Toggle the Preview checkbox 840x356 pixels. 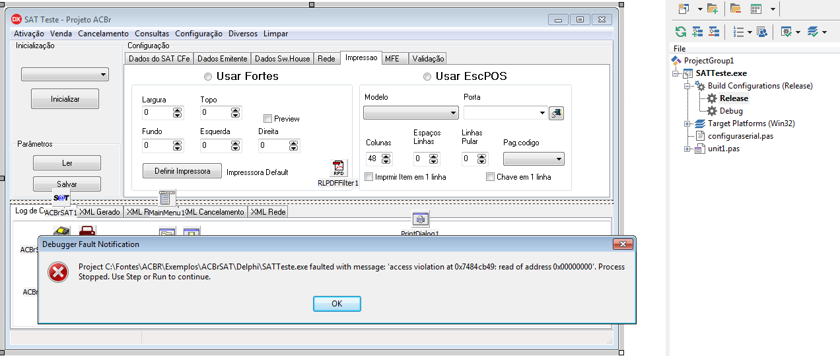[x=267, y=119]
